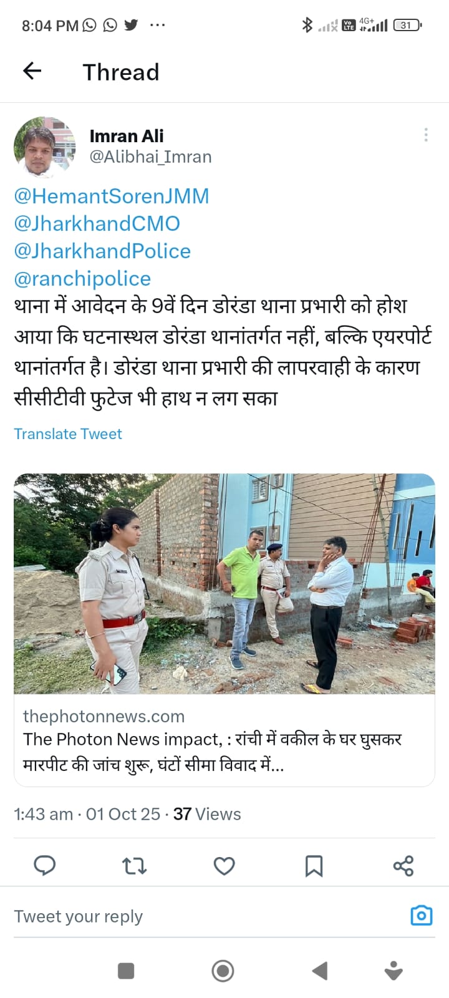Viewport: 449px width, 998px height.
Task: Bookmark this tweet
Action: pos(314,866)
